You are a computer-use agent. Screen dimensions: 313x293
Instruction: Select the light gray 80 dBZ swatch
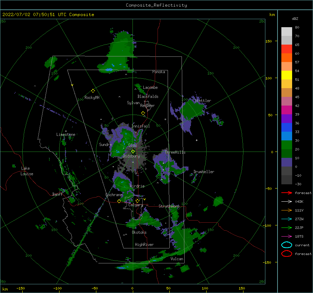click(x=287, y=31)
